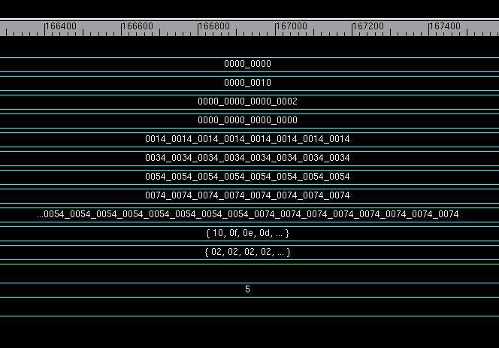
Task: Select waveform value 0000_0000
Action: (x=247, y=64)
